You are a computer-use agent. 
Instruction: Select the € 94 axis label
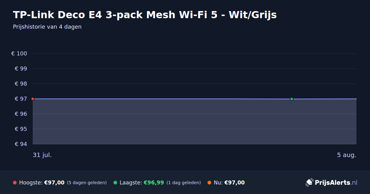[x=21, y=144]
